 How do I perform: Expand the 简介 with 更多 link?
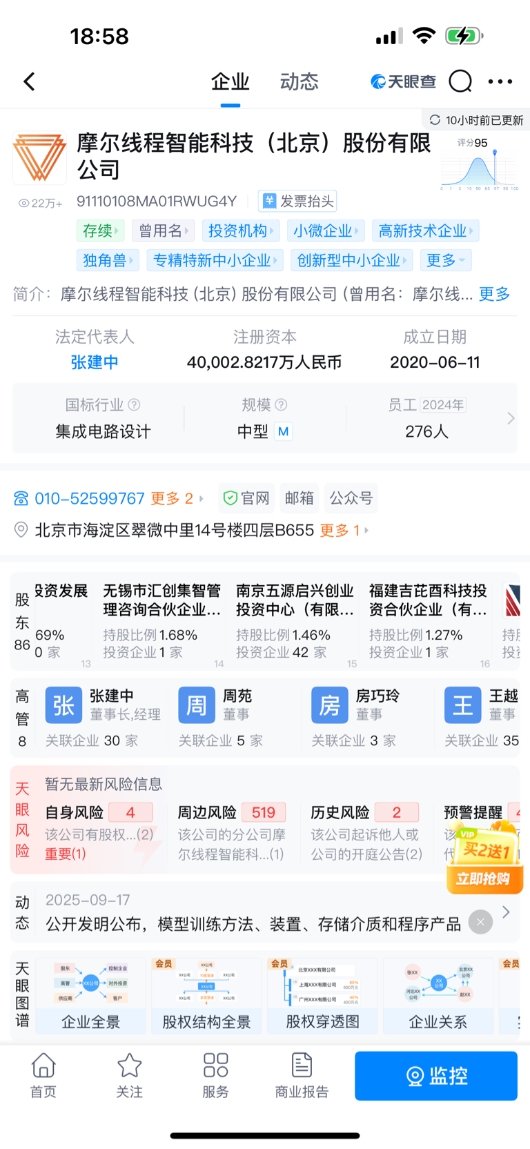coord(495,295)
